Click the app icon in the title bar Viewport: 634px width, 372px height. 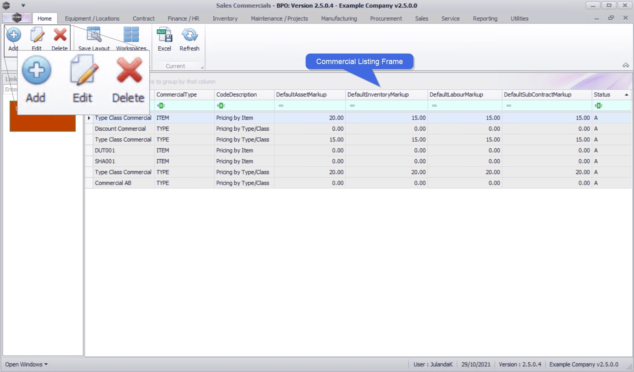point(6,5)
